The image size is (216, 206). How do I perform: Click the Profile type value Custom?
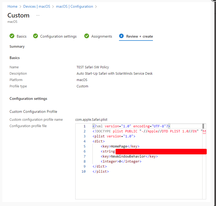coord(82,86)
